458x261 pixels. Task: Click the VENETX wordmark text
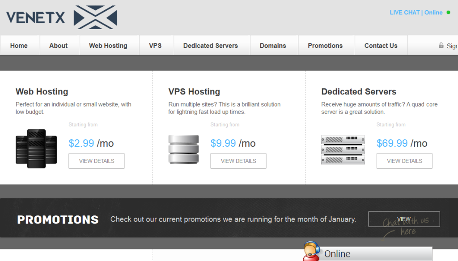(x=36, y=17)
